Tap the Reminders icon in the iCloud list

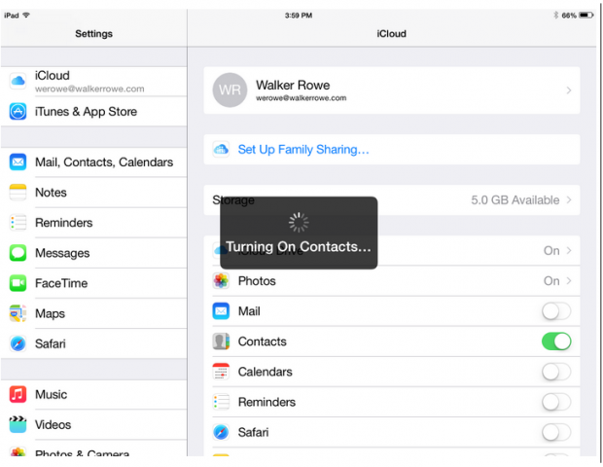pos(221,402)
